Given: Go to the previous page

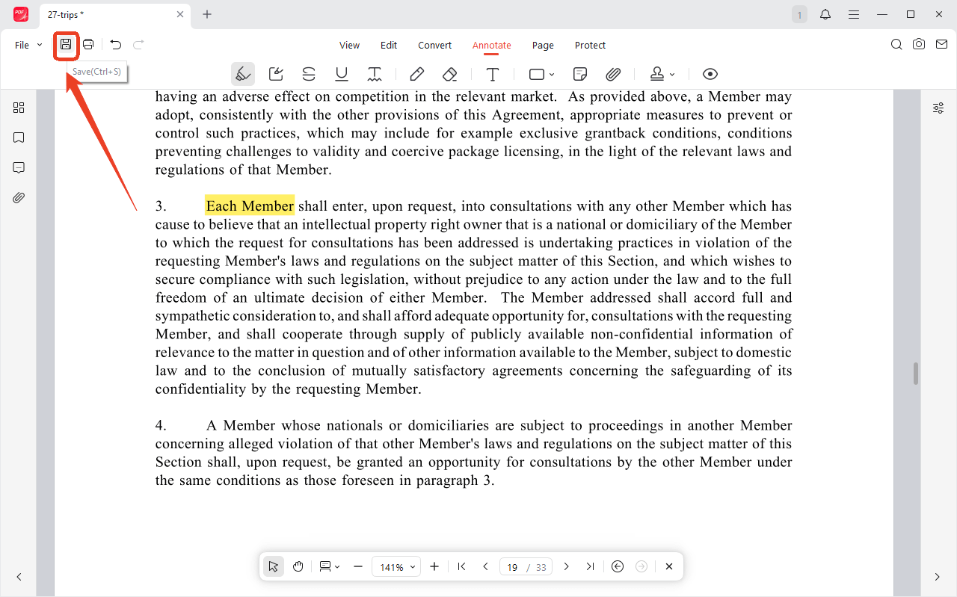Looking at the screenshot, I should 486,566.
